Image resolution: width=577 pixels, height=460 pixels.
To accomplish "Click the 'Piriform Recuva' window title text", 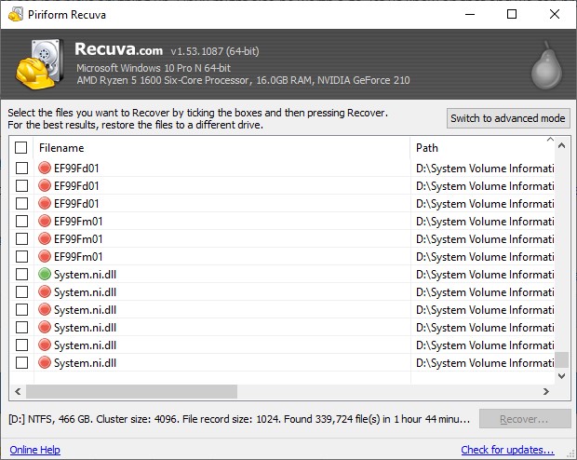I will [67, 15].
